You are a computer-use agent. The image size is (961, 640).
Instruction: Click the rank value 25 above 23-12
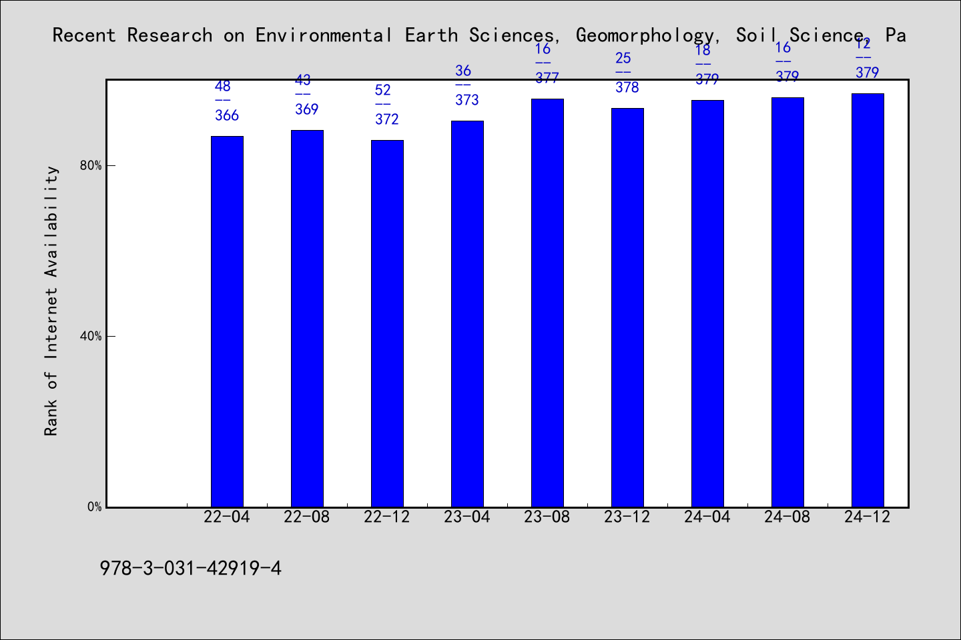(623, 58)
